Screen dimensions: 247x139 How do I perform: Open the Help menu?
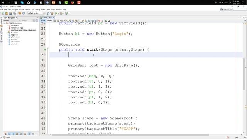[x=64, y=10]
